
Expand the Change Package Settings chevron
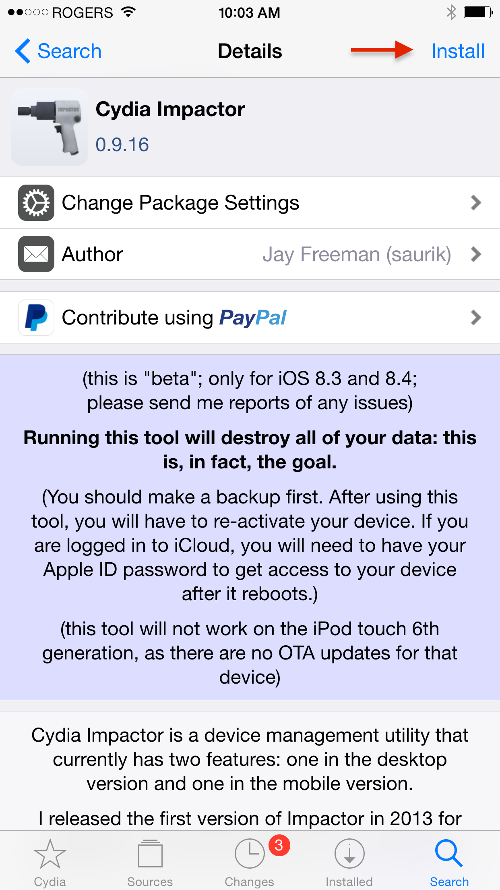[476, 203]
